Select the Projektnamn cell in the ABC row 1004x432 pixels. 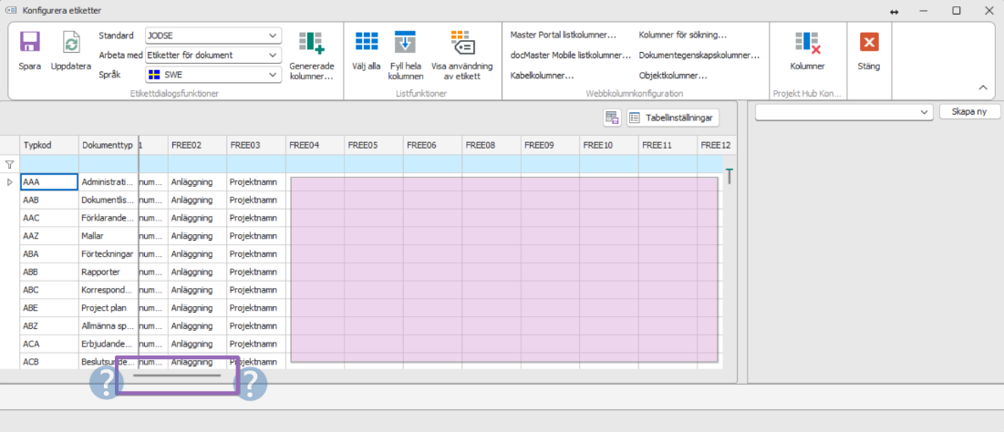[256, 289]
